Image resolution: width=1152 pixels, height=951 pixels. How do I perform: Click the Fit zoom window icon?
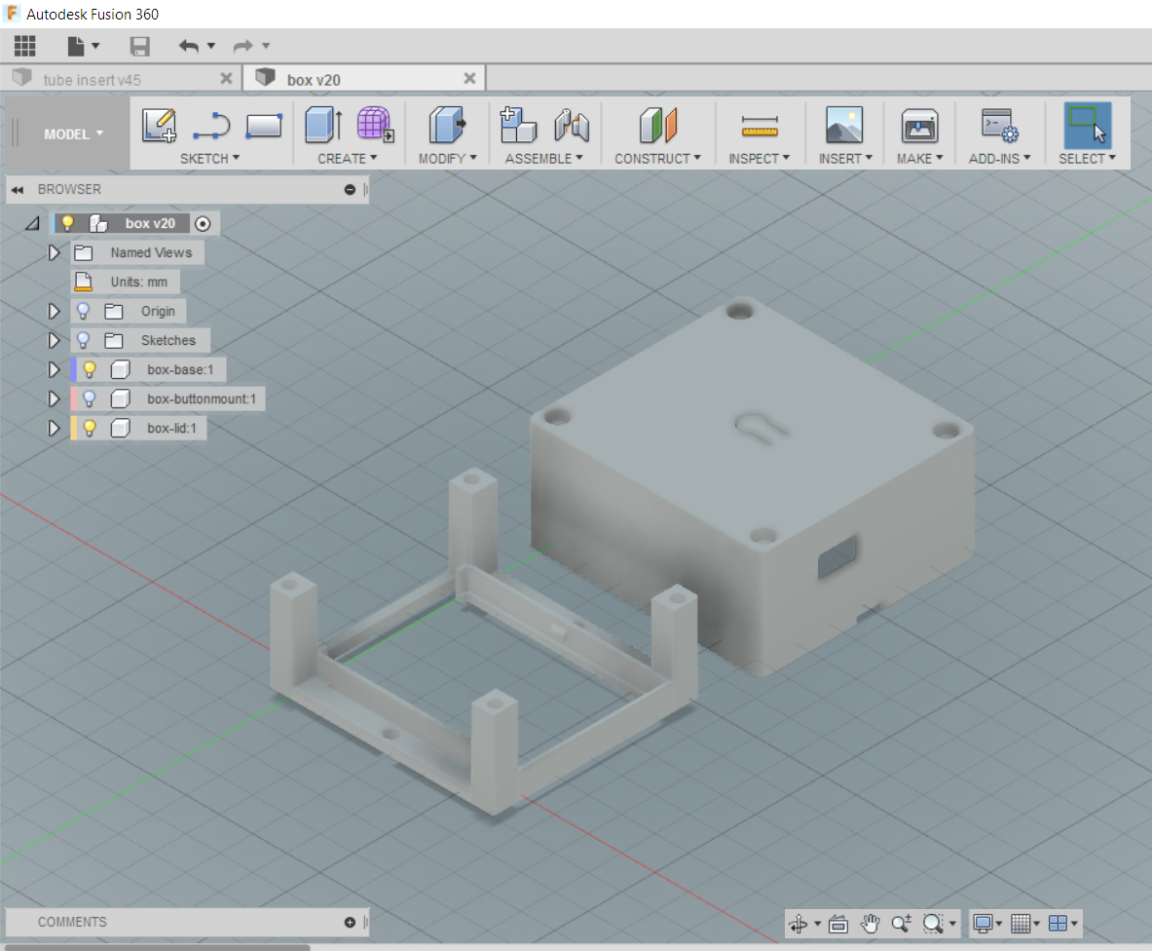(x=933, y=924)
